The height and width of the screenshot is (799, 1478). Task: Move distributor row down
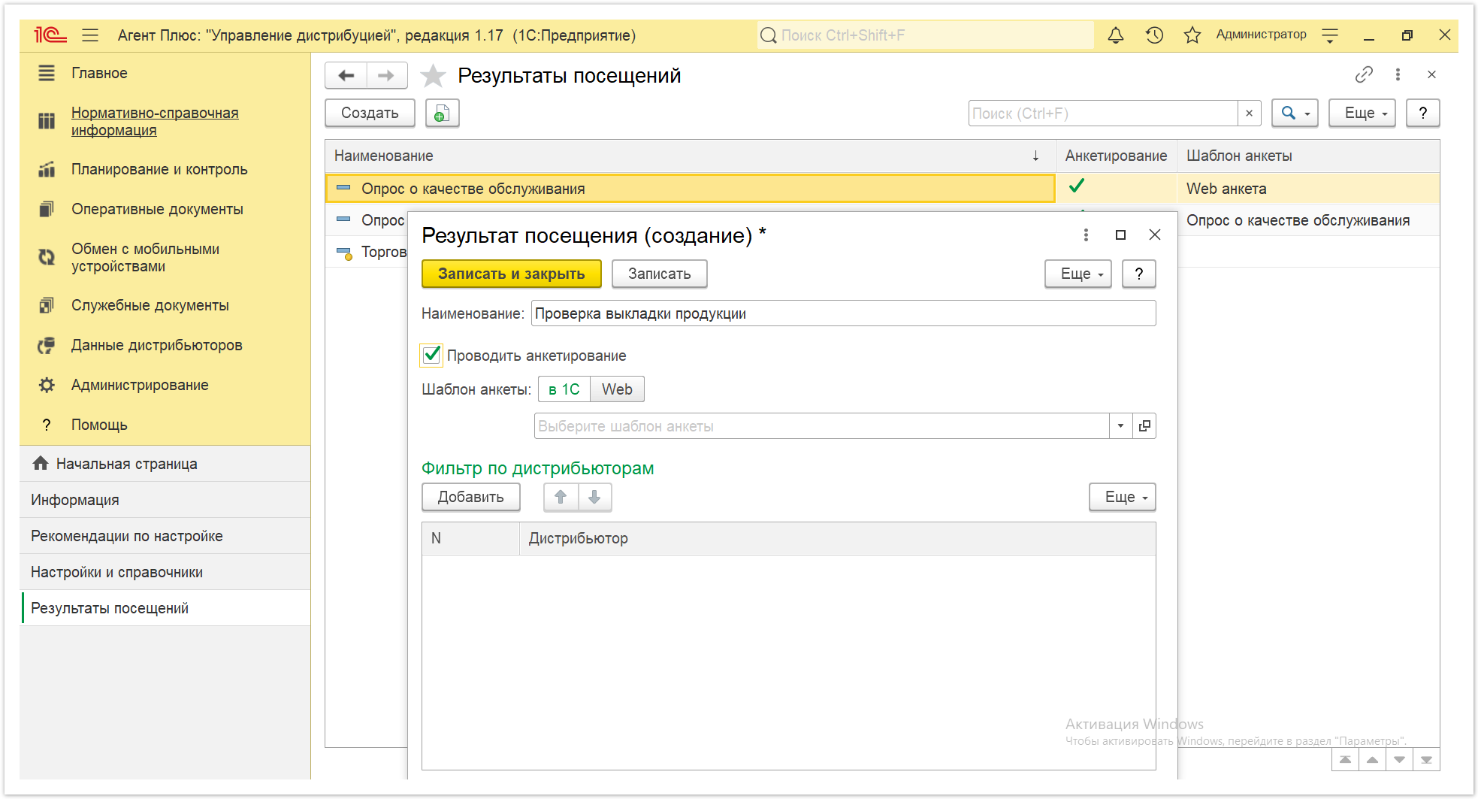[x=594, y=497]
